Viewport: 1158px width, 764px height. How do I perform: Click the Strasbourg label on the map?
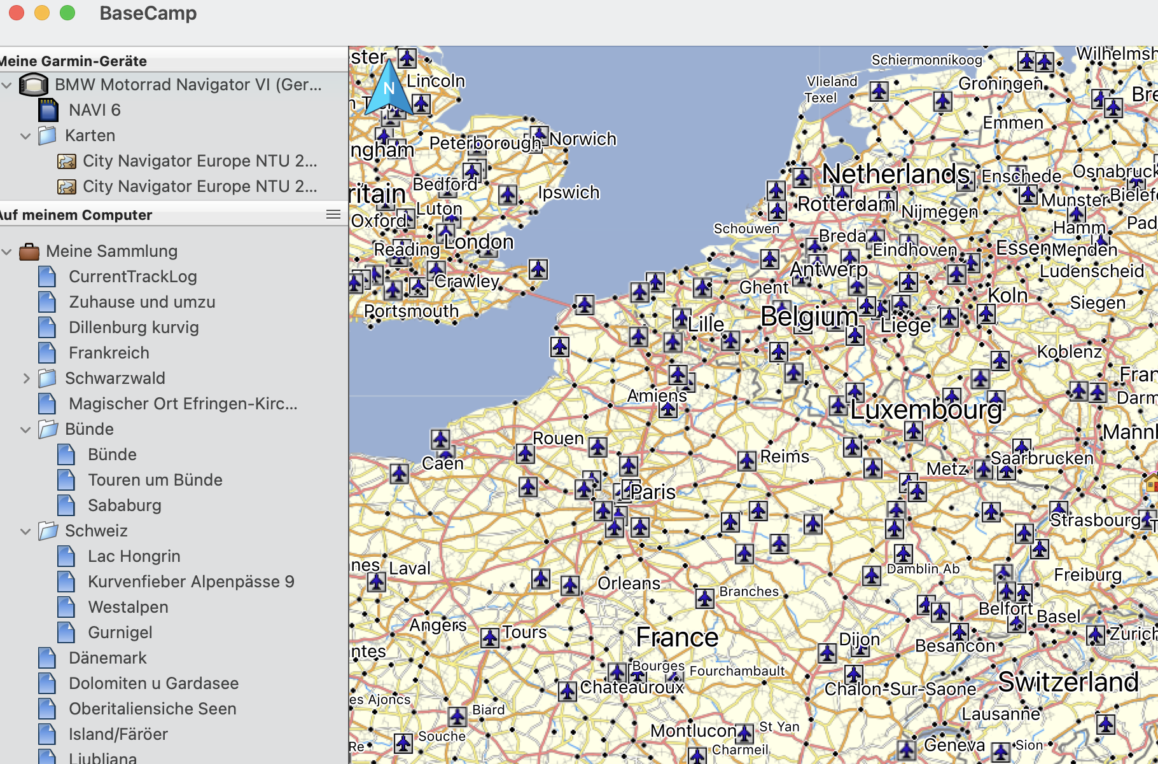click(x=1095, y=520)
